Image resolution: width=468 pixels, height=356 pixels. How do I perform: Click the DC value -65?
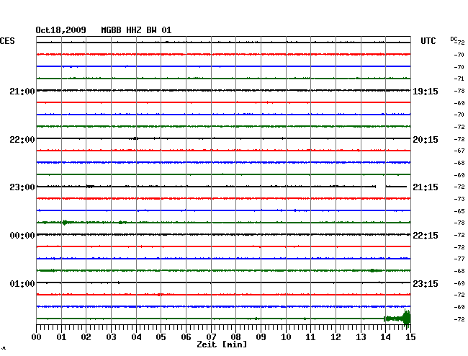click(459, 211)
